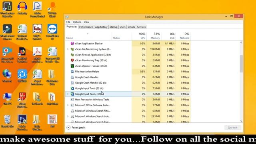Click the process list vertical scrollbar thumb
The width and height of the screenshot is (256, 144).
point(241,64)
